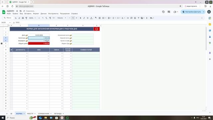Open ФИО dropdown in row 11
Image resolution: width=213 pixels, height=120 pixels.
[x=48, y=53]
